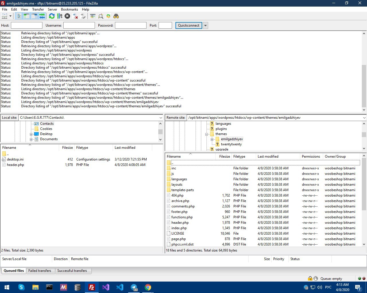Switch to Queued files tab

pos(14,271)
